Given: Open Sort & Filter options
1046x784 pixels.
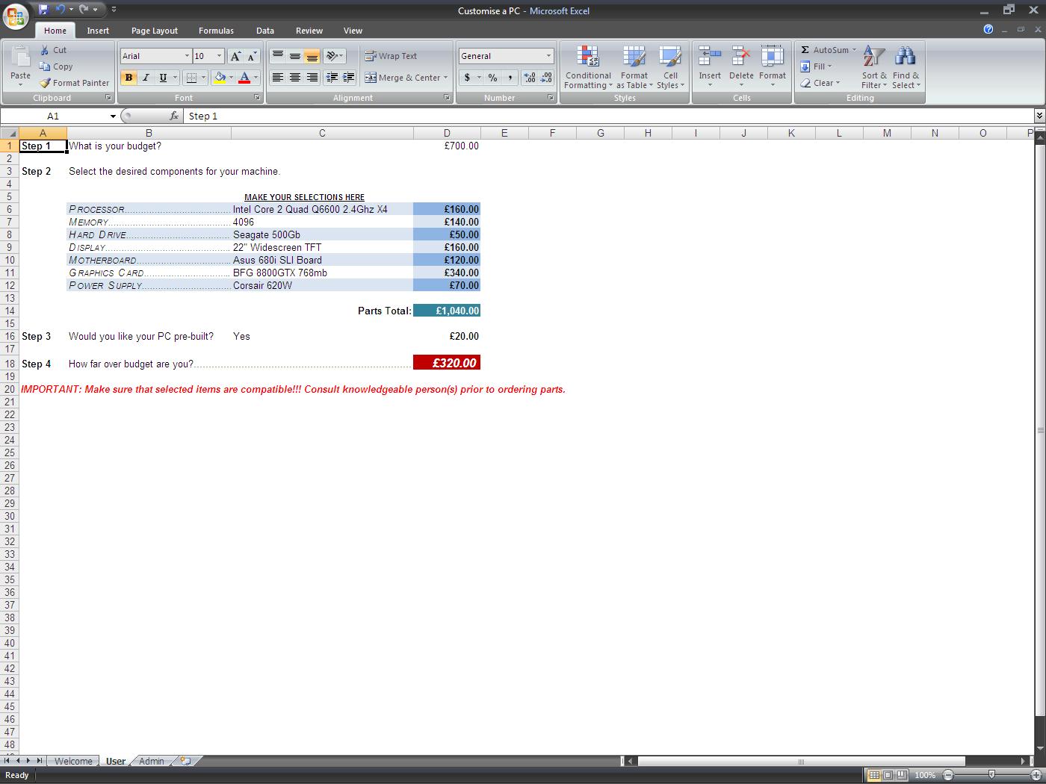Looking at the screenshot, I should 874,67.
